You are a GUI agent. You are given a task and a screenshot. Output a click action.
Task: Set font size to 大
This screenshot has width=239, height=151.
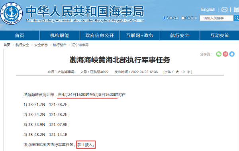coord(177,72)
